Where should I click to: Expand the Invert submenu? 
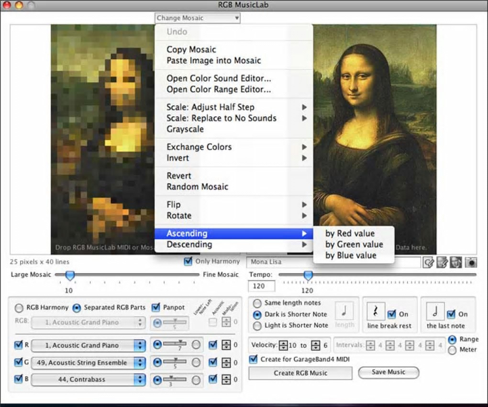[x=234, y=158]
